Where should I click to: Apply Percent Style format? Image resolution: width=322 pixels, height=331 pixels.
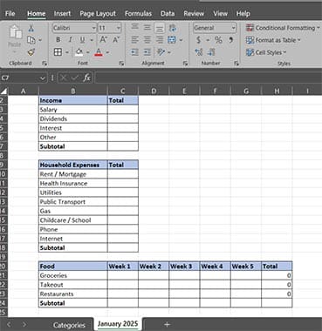click(218, 40)
